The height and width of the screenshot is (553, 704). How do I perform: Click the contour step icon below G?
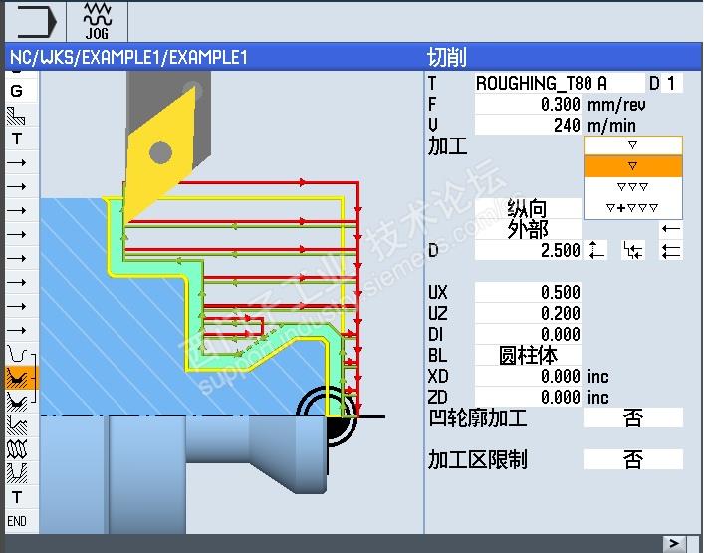click(x=16, y=116)
